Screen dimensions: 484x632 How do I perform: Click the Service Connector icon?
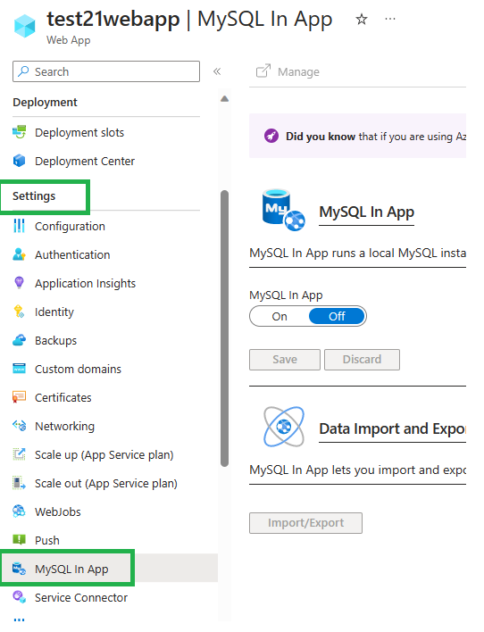tap(19, 596)
